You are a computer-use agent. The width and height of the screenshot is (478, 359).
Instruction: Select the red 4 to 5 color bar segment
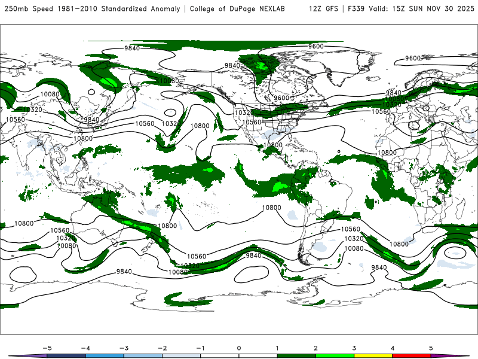coord(412,356)
